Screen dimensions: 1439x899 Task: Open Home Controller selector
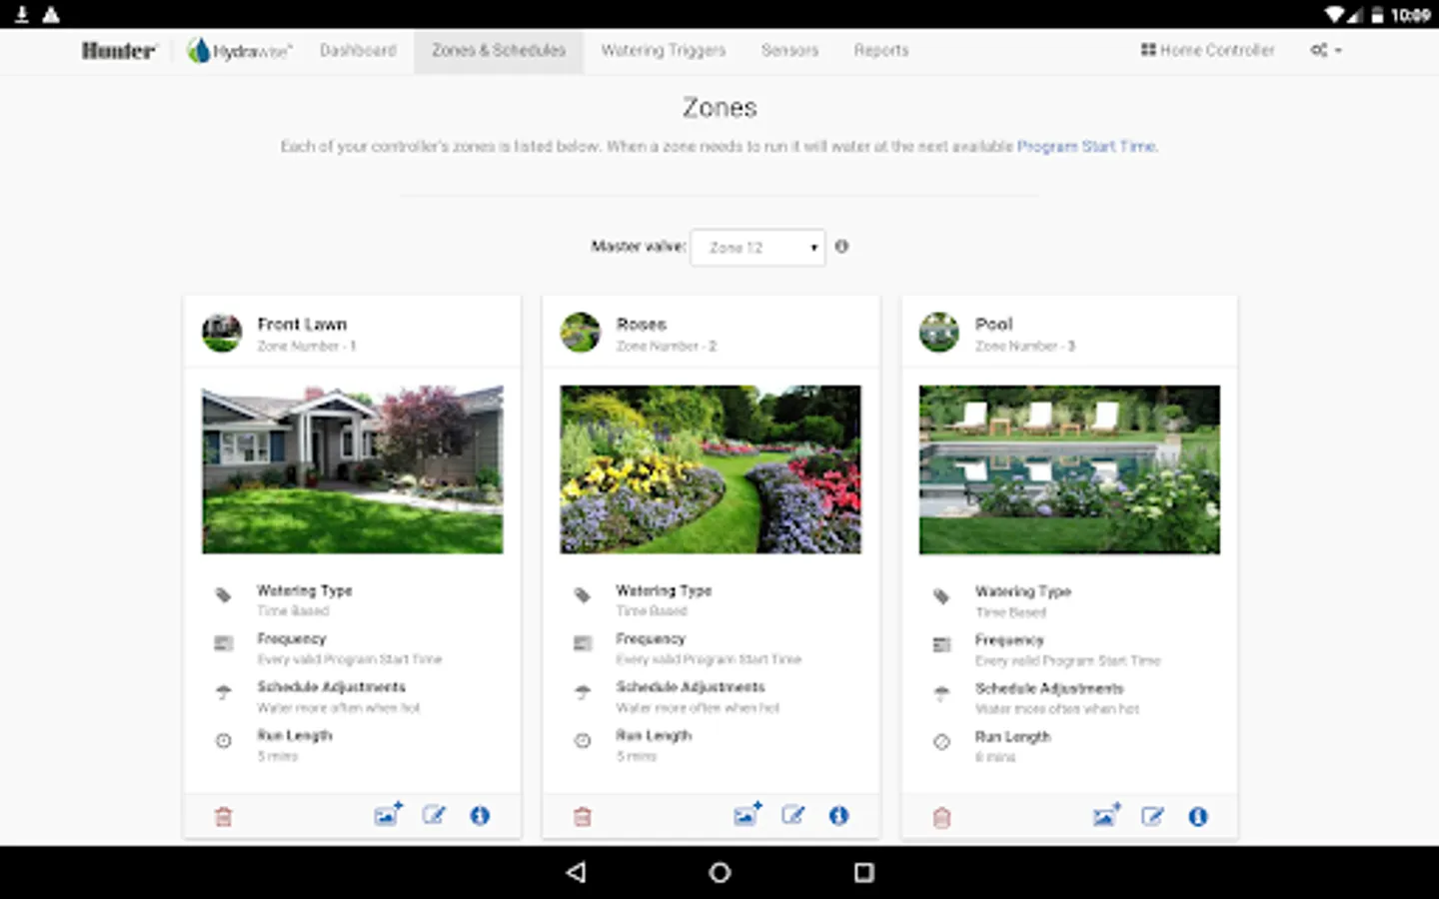pos(1207,50)
